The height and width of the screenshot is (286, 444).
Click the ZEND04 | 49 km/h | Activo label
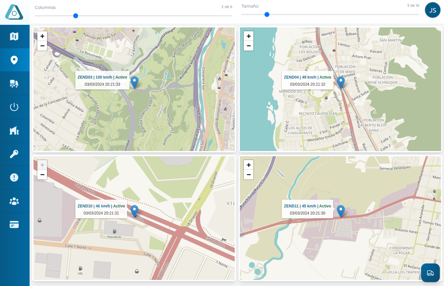[307, 77]
